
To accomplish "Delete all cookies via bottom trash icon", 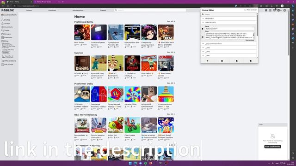I will click(222, 61).
